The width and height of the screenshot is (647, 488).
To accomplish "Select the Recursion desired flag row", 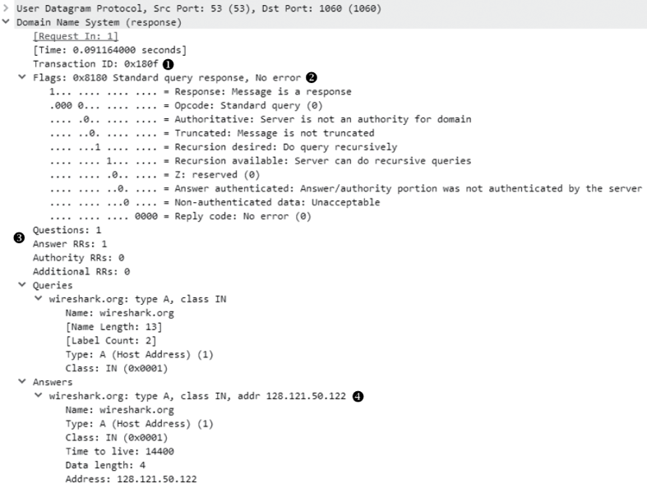I will (224, 147).
